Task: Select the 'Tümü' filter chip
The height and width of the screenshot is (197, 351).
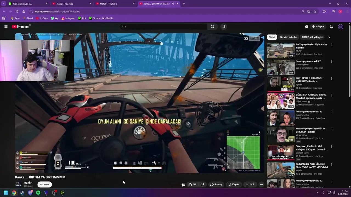Action: click(272, 37)
